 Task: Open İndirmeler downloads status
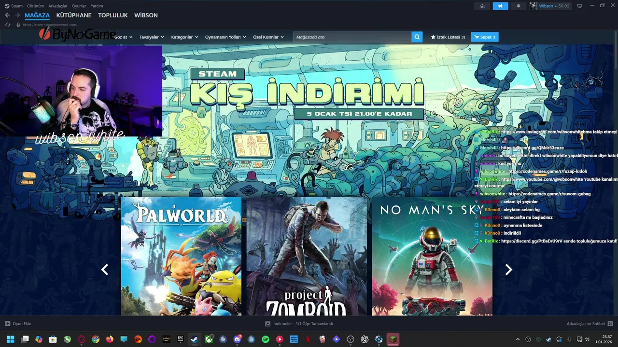click(x=299, y=324)
